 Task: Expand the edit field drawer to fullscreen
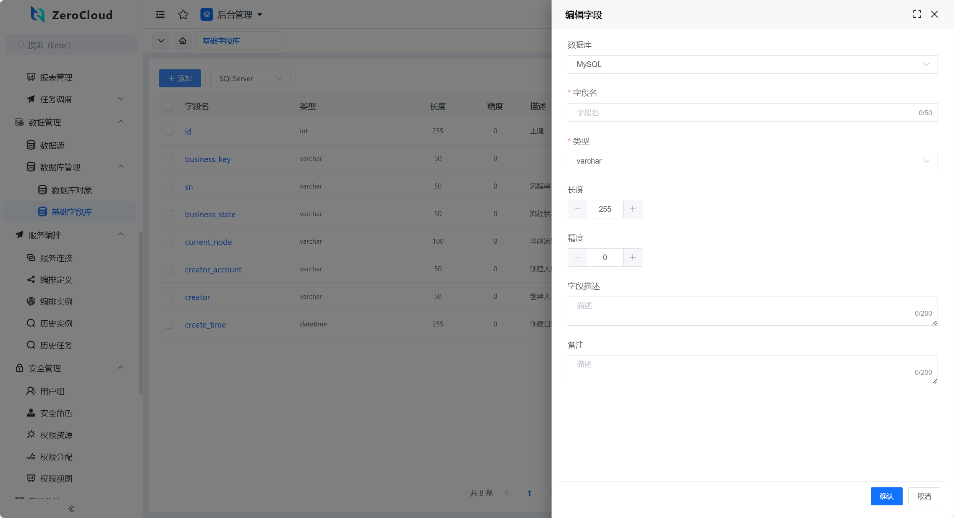point(917,15)
